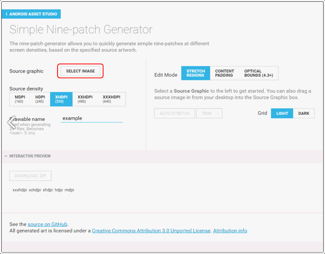Click the mdpi preview label
Viewport: 325px width, 254px height.
(x=69, y=190)
